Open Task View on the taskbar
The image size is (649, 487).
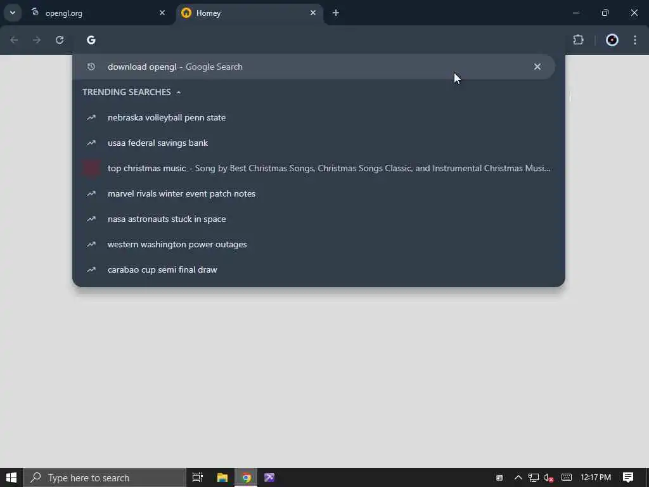[x=198, y=477]
